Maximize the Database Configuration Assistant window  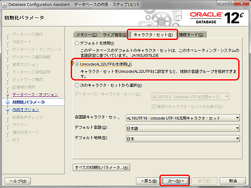(x=230, y=3)
